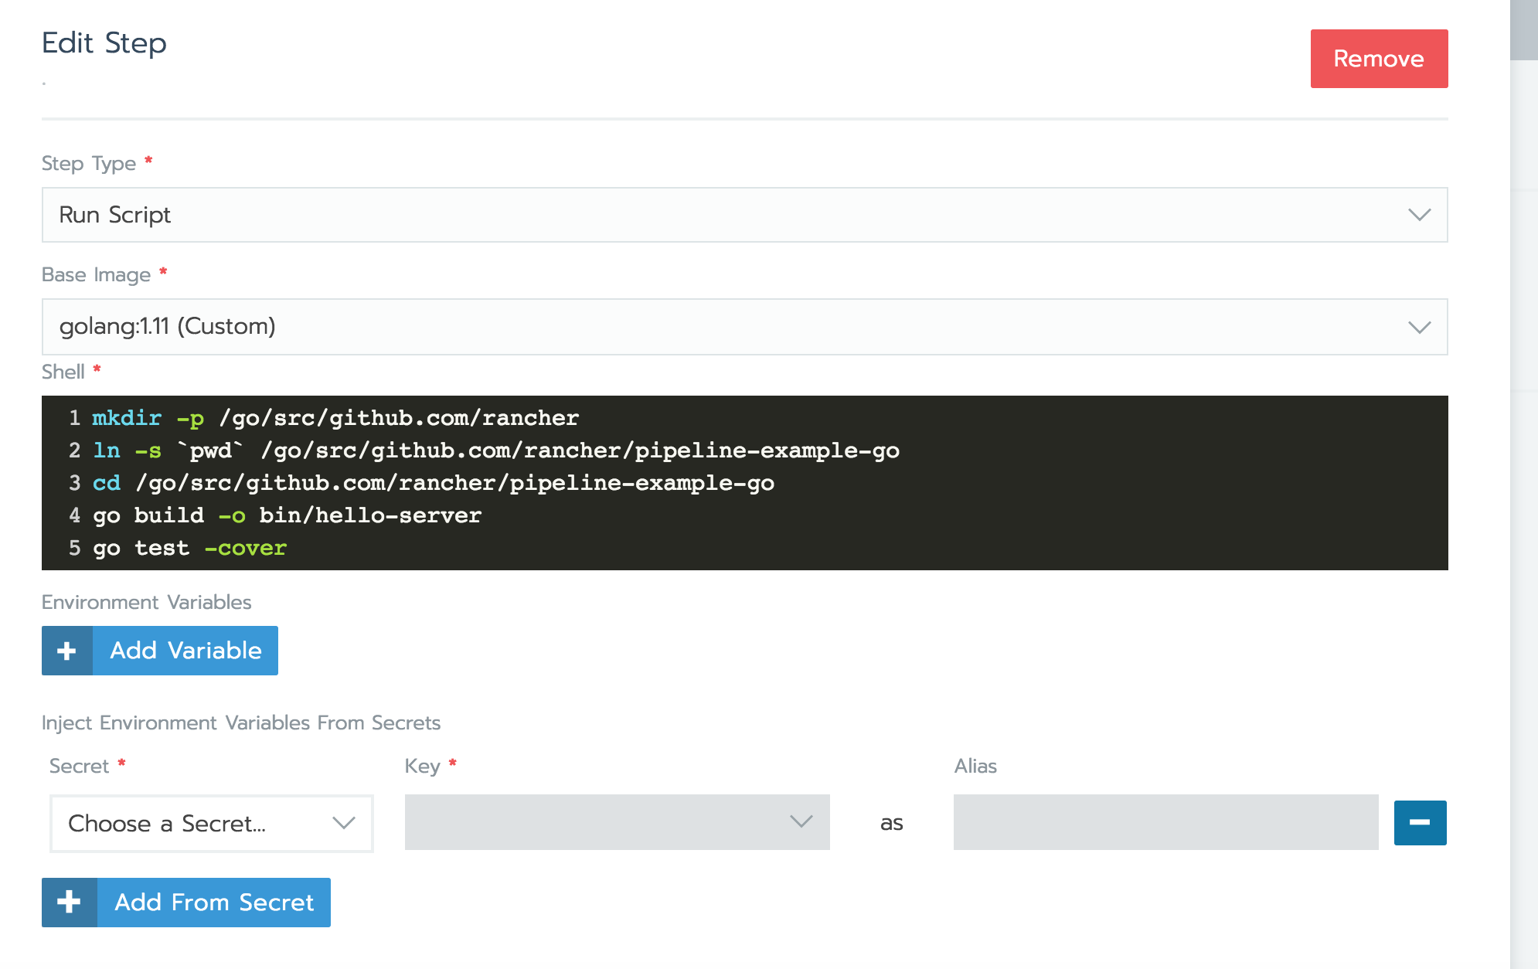Click the go test -cover line
Image resolution: width=1538 pixels, height=969 pixels.
(190, 548)
